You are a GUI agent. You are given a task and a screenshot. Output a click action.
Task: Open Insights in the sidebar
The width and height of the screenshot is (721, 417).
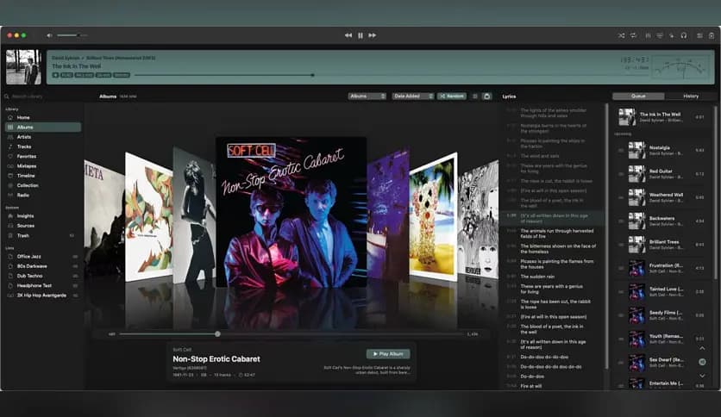[43, 216]
